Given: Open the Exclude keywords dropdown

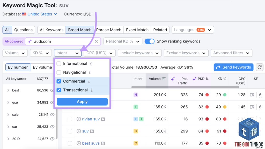Looking at the screenshot, I should point(186,53).
